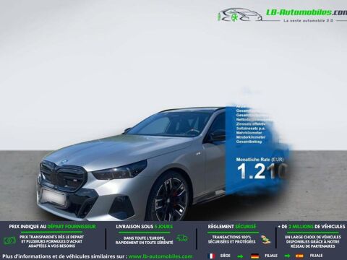The image size is (347, 260).
Task: Click the green arrow before the Spanish flag
Action: (287, 256)
